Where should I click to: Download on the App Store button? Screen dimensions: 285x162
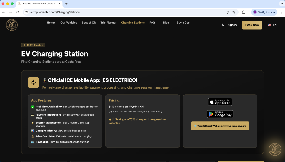tap(220, 102)
